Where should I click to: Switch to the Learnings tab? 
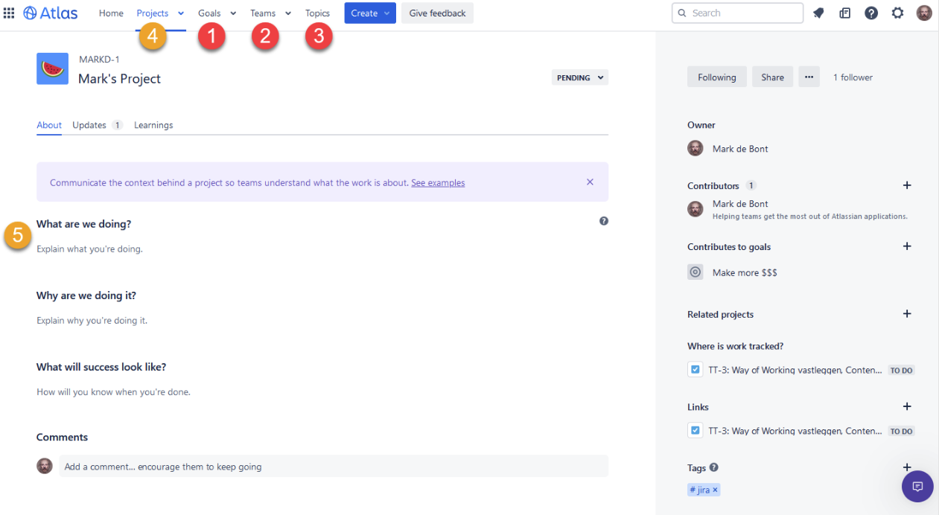153,125
